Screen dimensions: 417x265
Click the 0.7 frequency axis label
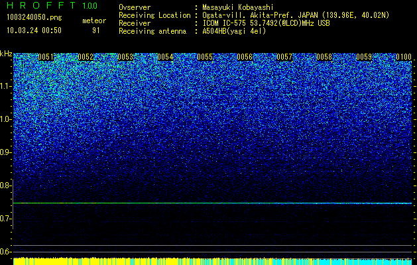5,219
